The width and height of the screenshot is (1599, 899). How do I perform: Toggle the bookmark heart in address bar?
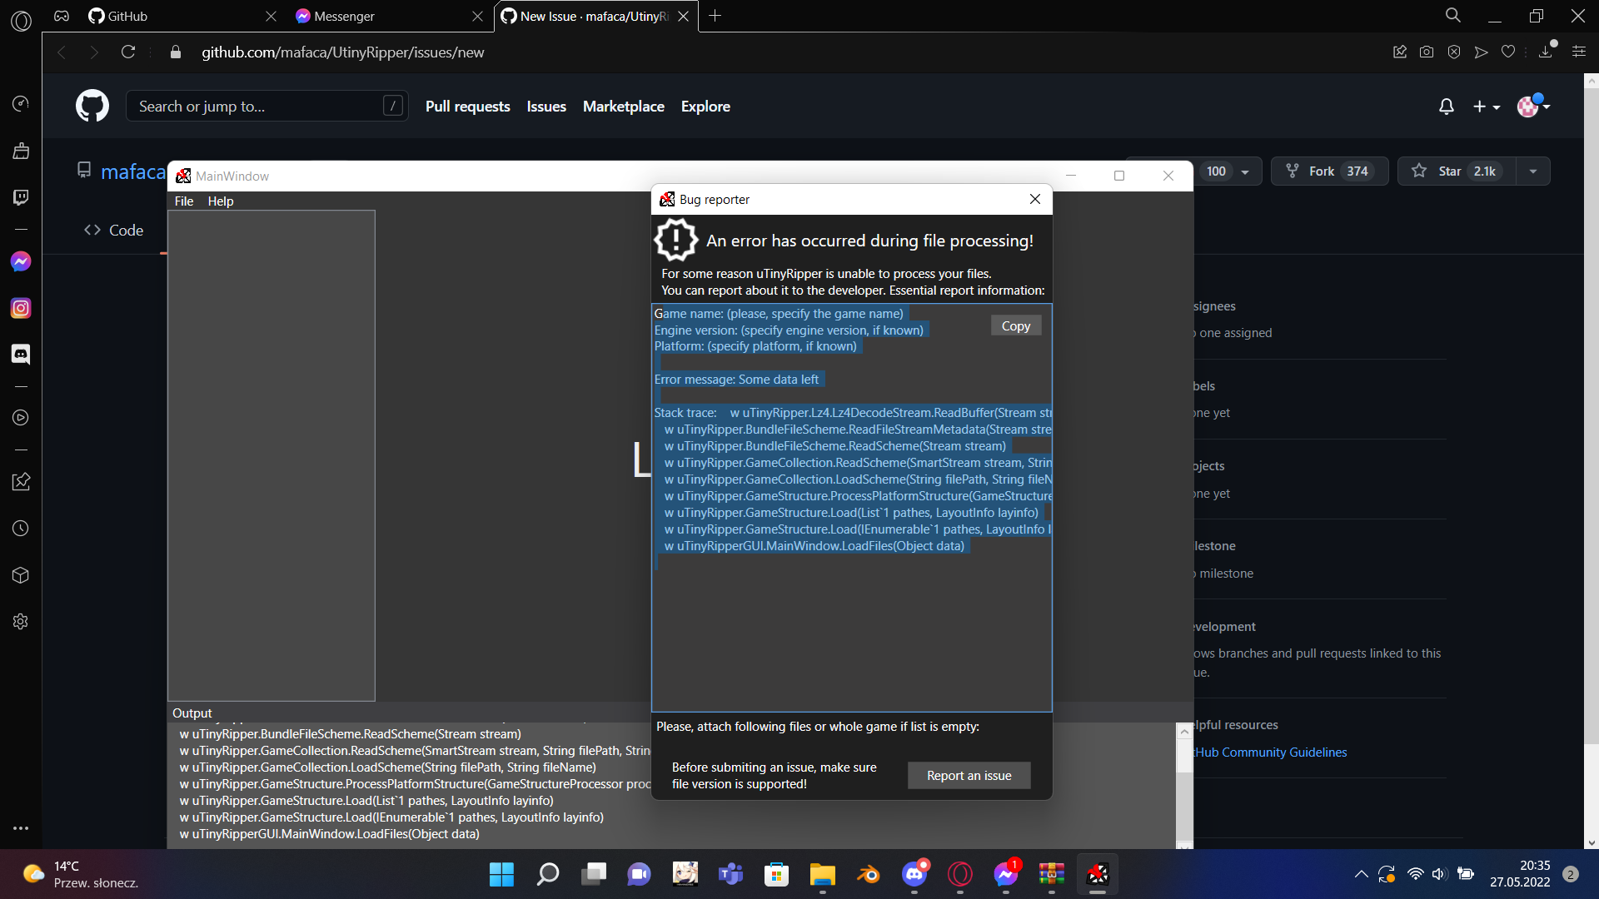point(1507,52)
